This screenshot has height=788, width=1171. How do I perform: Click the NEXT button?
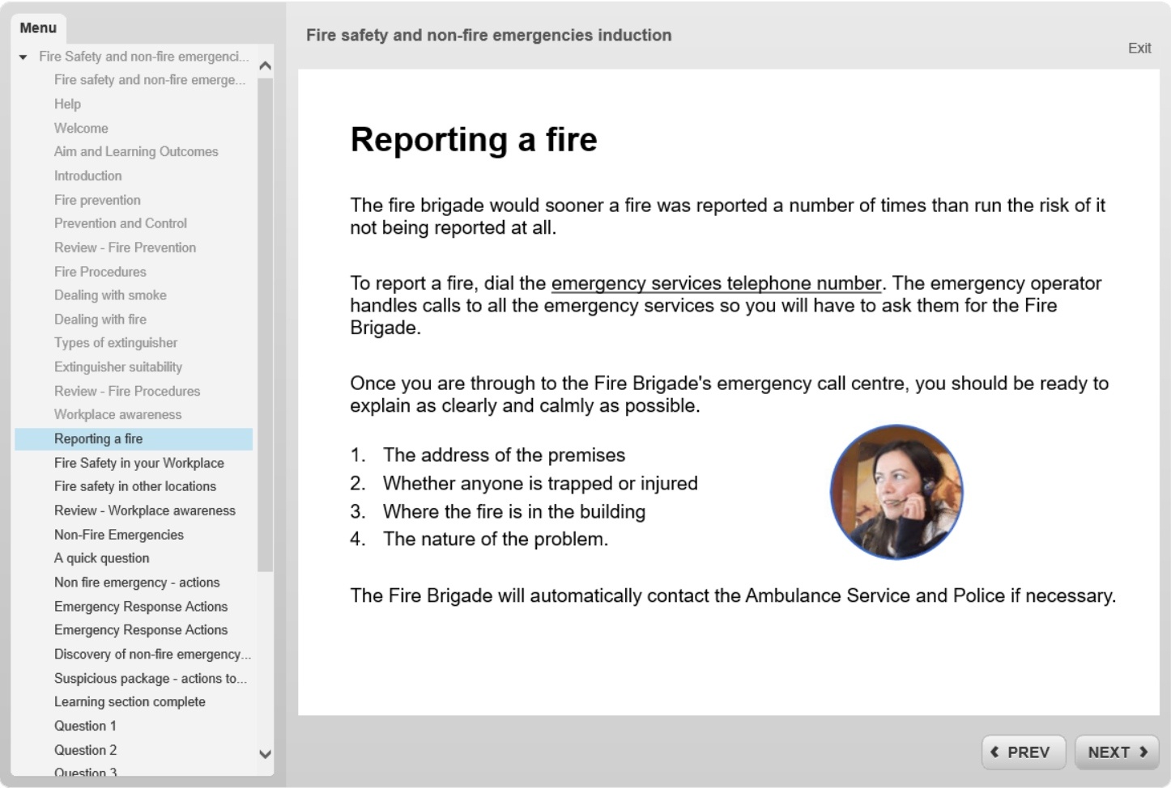click(1116, 752)
